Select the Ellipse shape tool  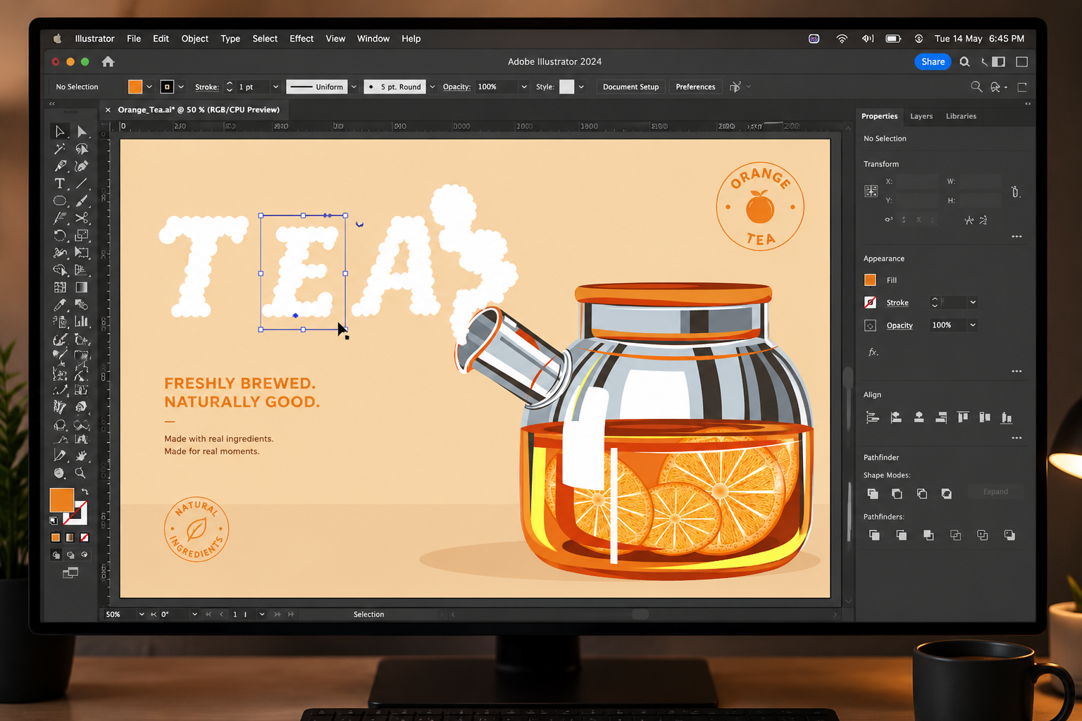[x=60, y=201]
